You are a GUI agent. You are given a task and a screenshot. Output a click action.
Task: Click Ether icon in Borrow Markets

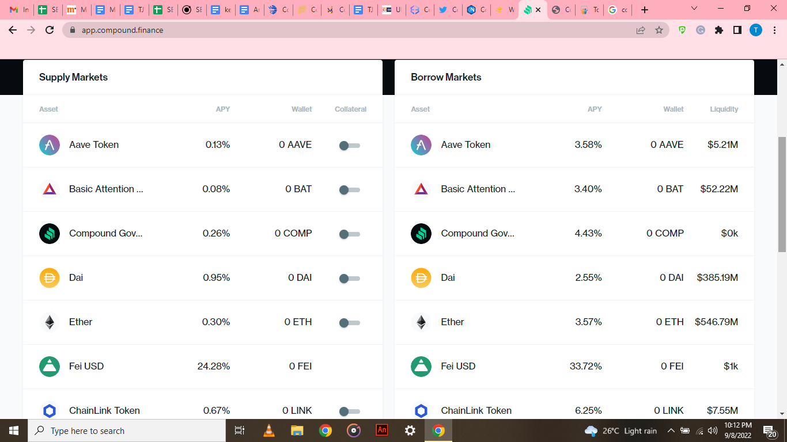(421, 322)
